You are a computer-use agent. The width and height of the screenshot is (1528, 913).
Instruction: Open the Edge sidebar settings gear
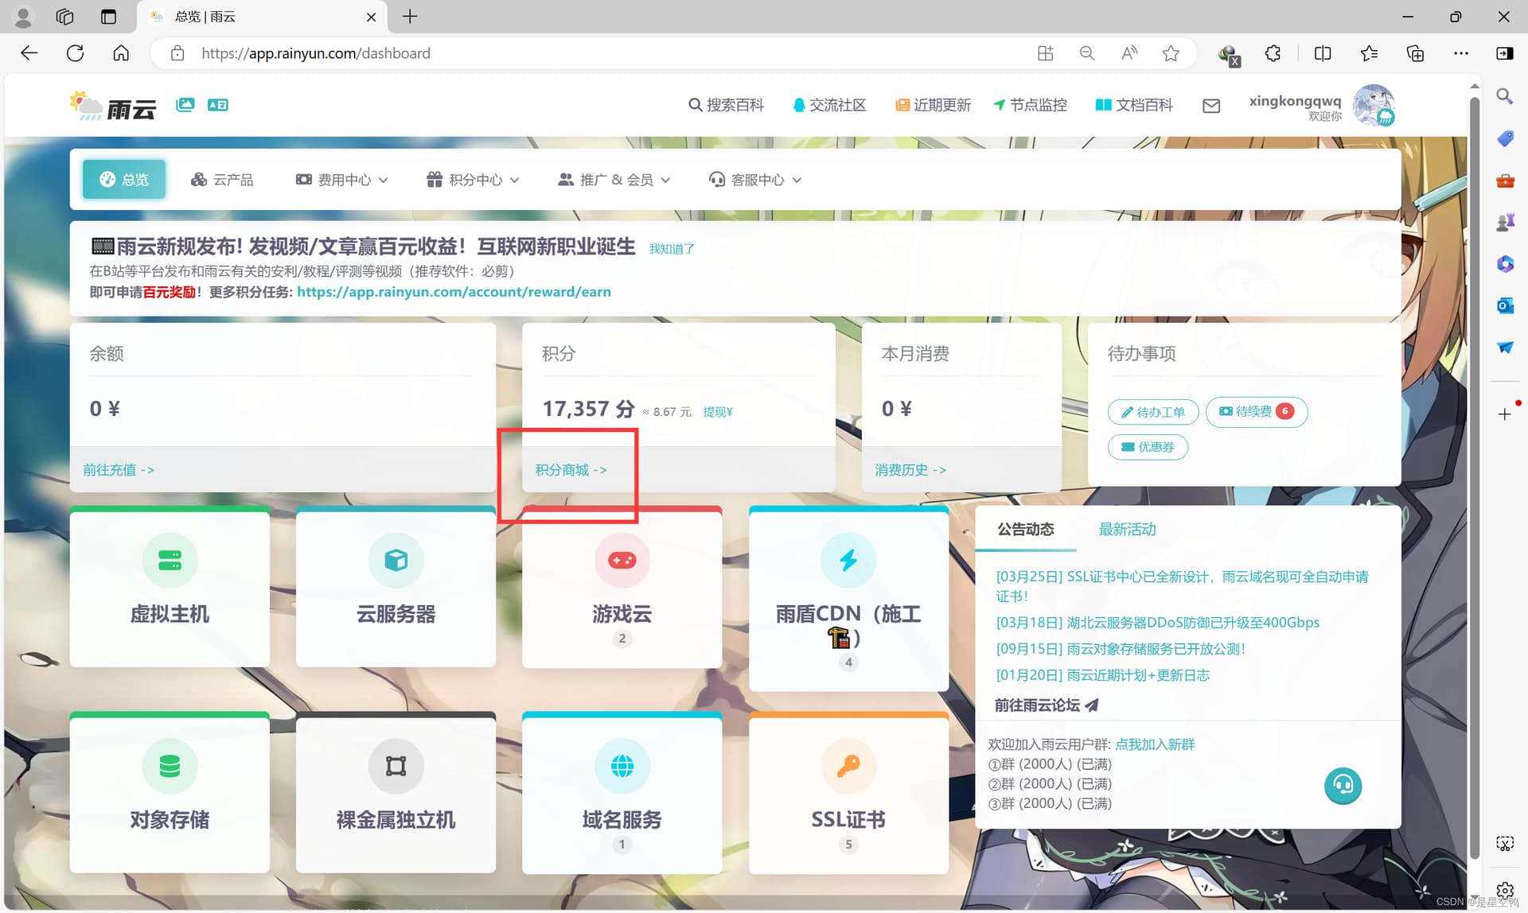coord(1504,890)
